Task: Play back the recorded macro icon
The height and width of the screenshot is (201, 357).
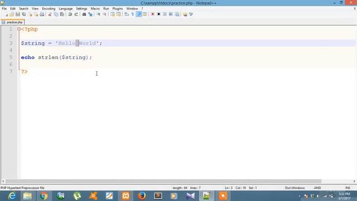Action: point(165,15)
